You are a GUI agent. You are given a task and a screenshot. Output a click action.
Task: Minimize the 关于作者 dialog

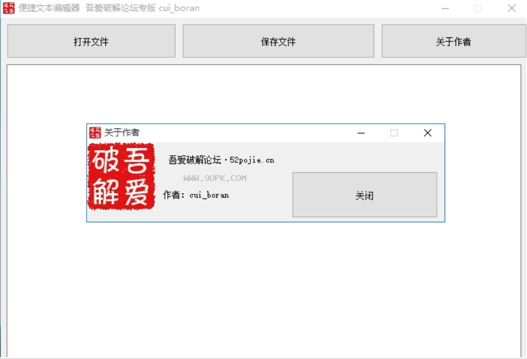(x=361, y=133)
